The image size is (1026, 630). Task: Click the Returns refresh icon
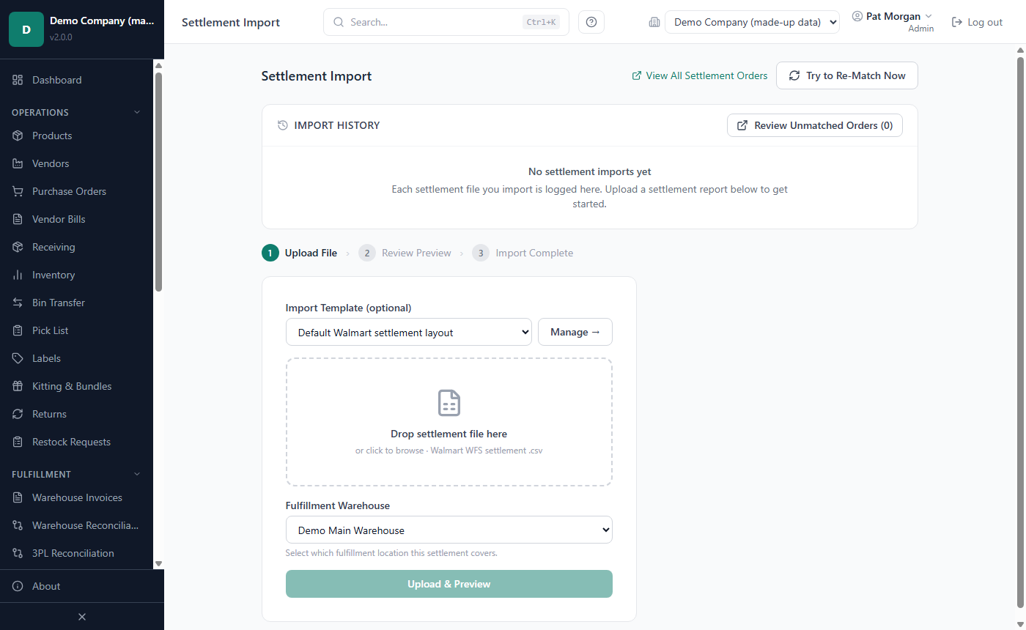[x=18, y=414]
